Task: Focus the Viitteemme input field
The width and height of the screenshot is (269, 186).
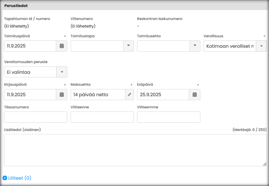Action: [x=169, y=117]
